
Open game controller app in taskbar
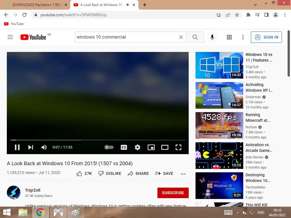(58, 212)
